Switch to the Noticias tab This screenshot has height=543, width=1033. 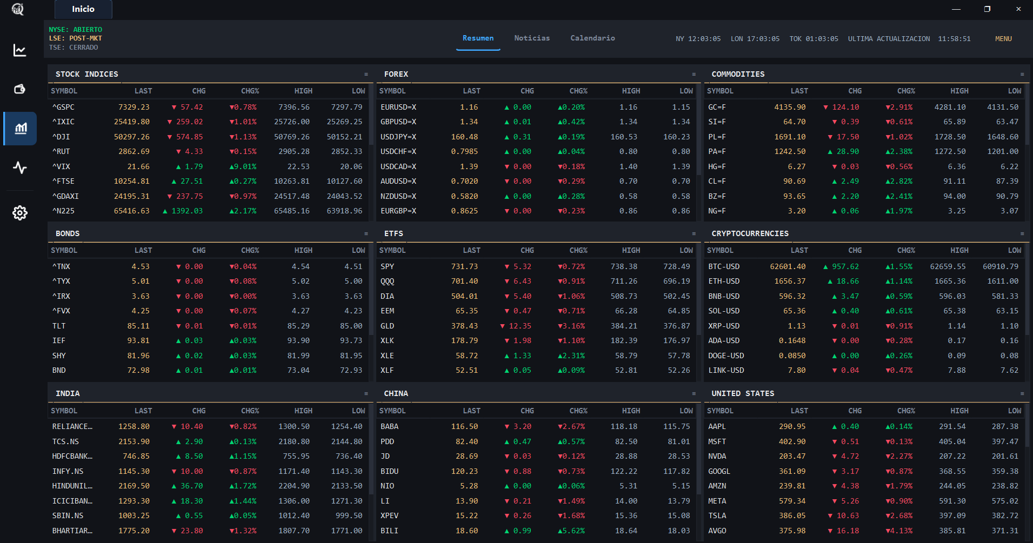pos(532,38)
